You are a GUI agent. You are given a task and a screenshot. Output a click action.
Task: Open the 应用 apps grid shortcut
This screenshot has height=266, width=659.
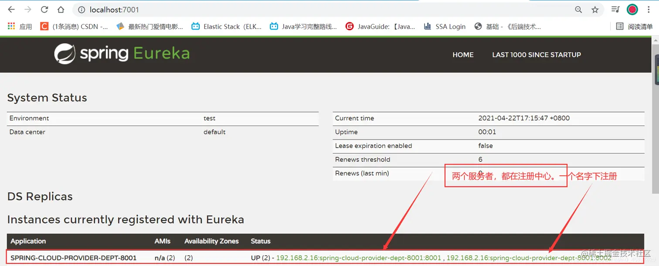pos(20,27)
